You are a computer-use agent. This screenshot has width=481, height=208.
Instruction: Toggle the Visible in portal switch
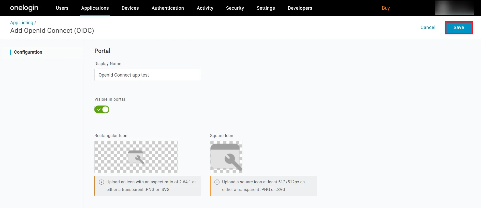(x=102, y=110)
